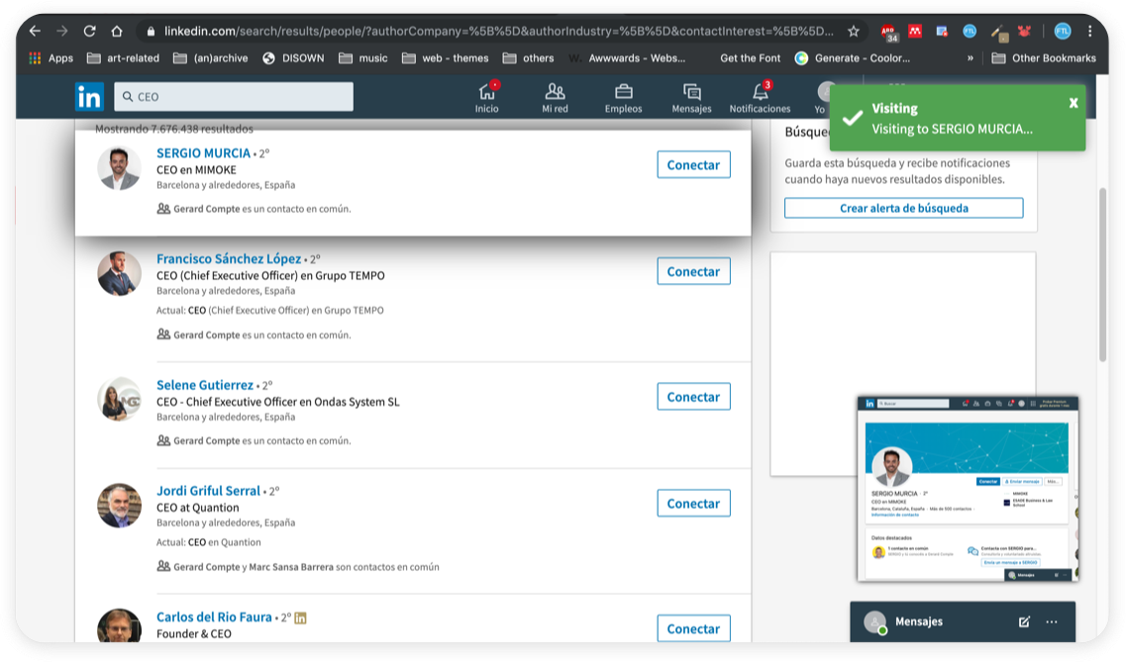Open SERGIO MURCIA's profile name link
1126x662 pixels.
203,152
